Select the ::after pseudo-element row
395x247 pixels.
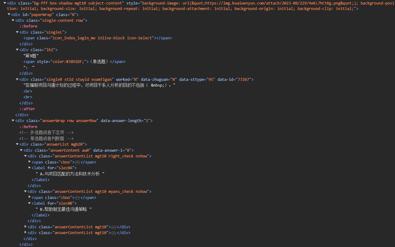[27, 109]
